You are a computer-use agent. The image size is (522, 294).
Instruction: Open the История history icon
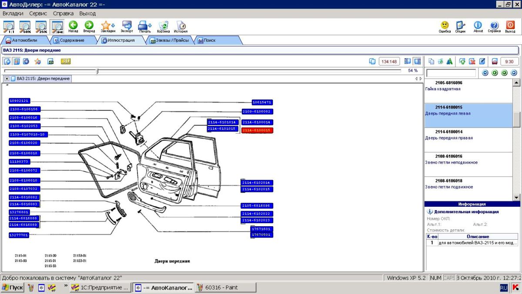pos(181,26)
